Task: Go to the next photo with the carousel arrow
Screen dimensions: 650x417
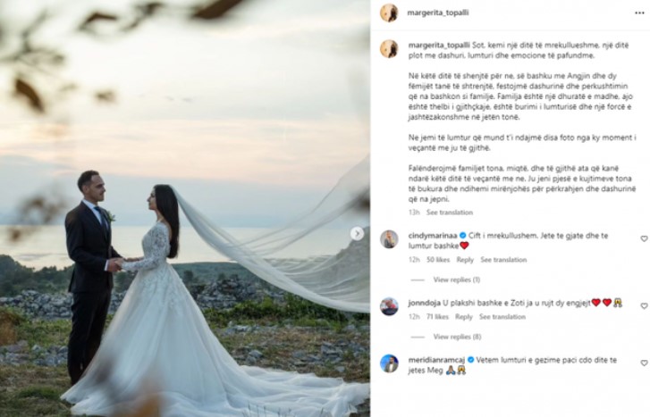Action: click(x=357, y=234)
